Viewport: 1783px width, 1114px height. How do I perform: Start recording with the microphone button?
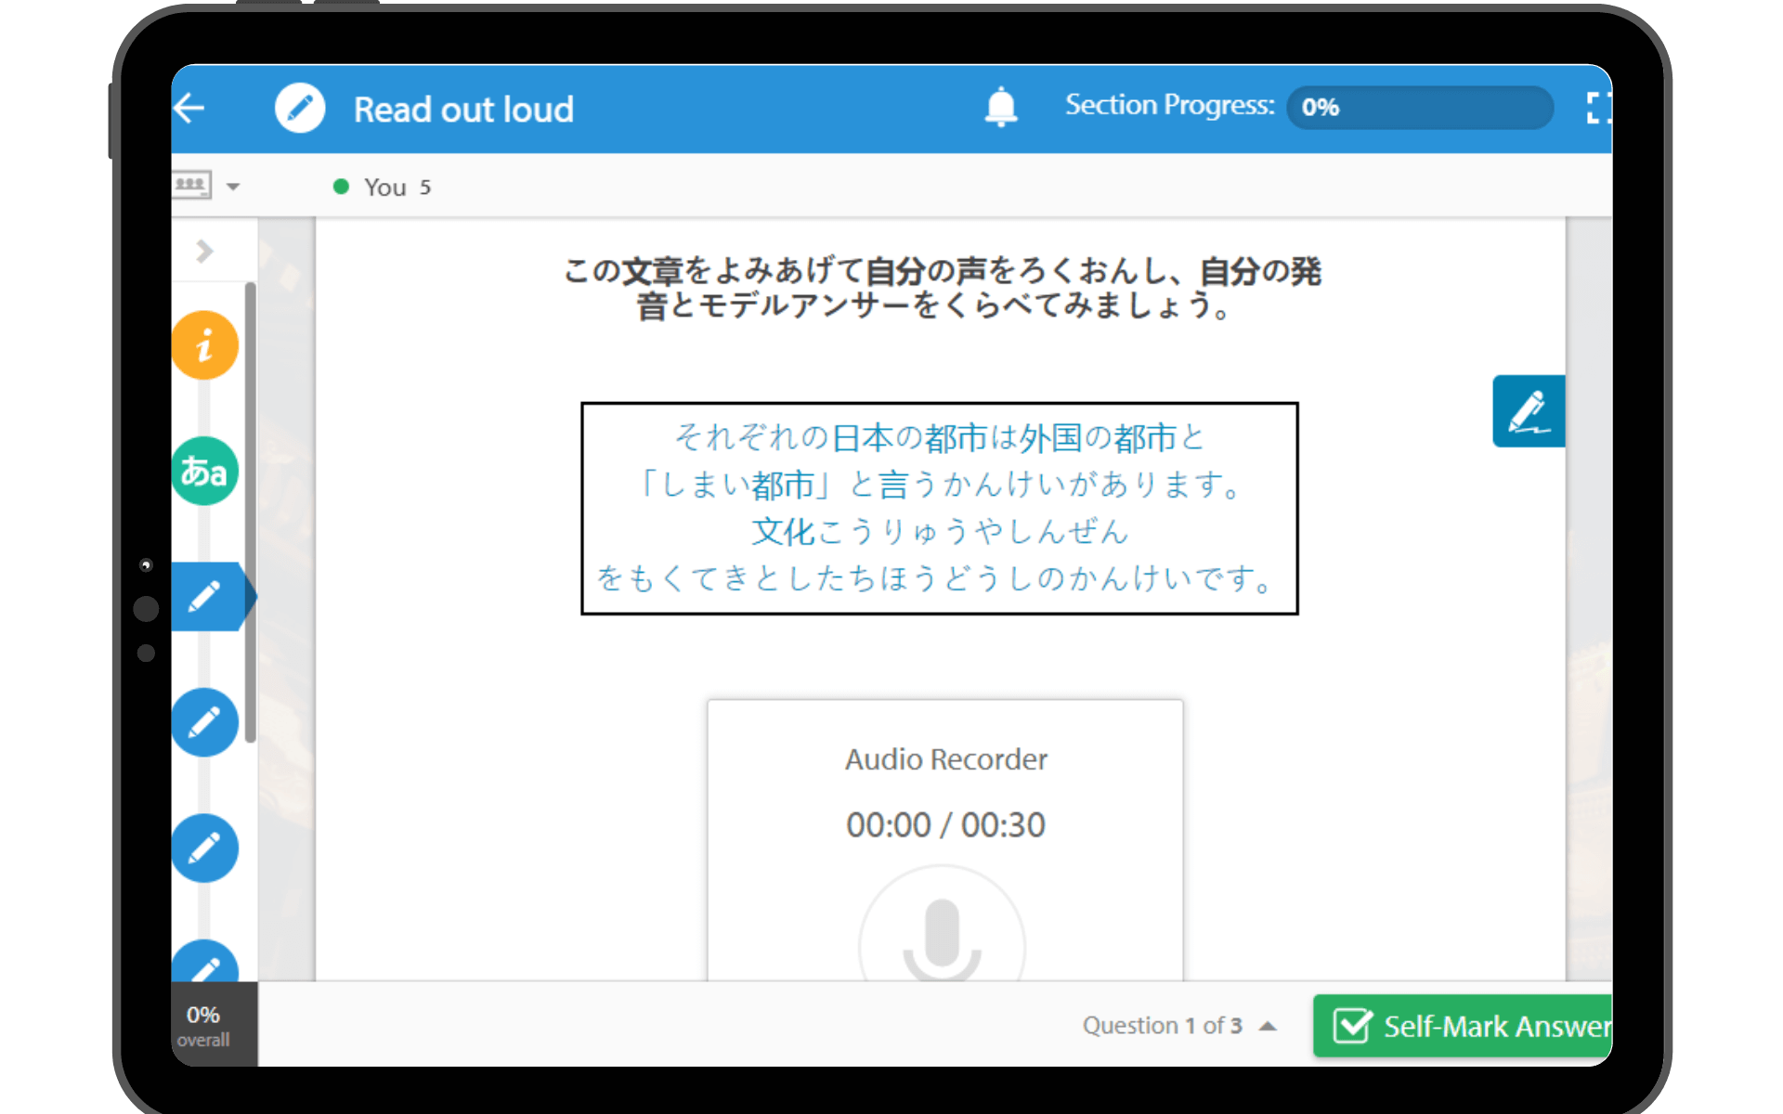click(x=942, y=938)
